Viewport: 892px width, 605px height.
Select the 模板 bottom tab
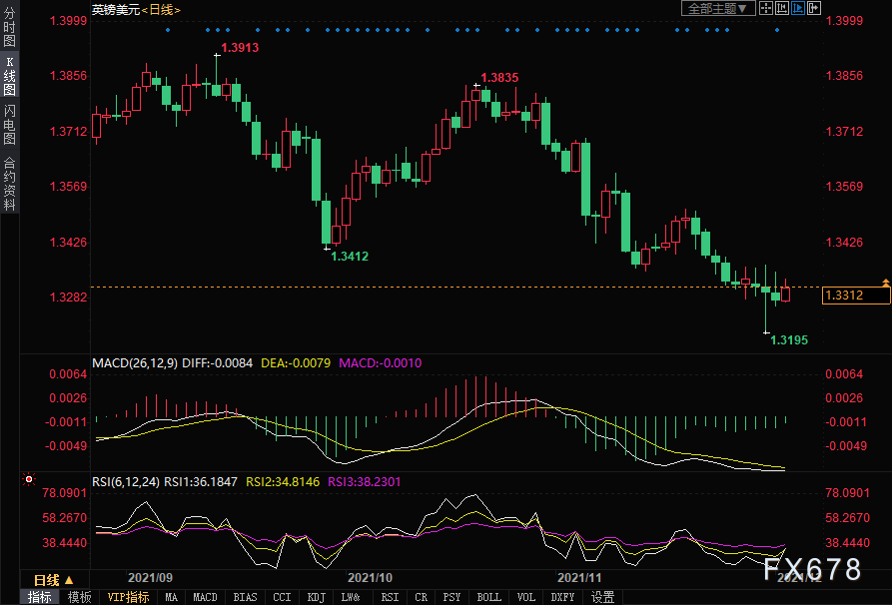tap(80, 597)
